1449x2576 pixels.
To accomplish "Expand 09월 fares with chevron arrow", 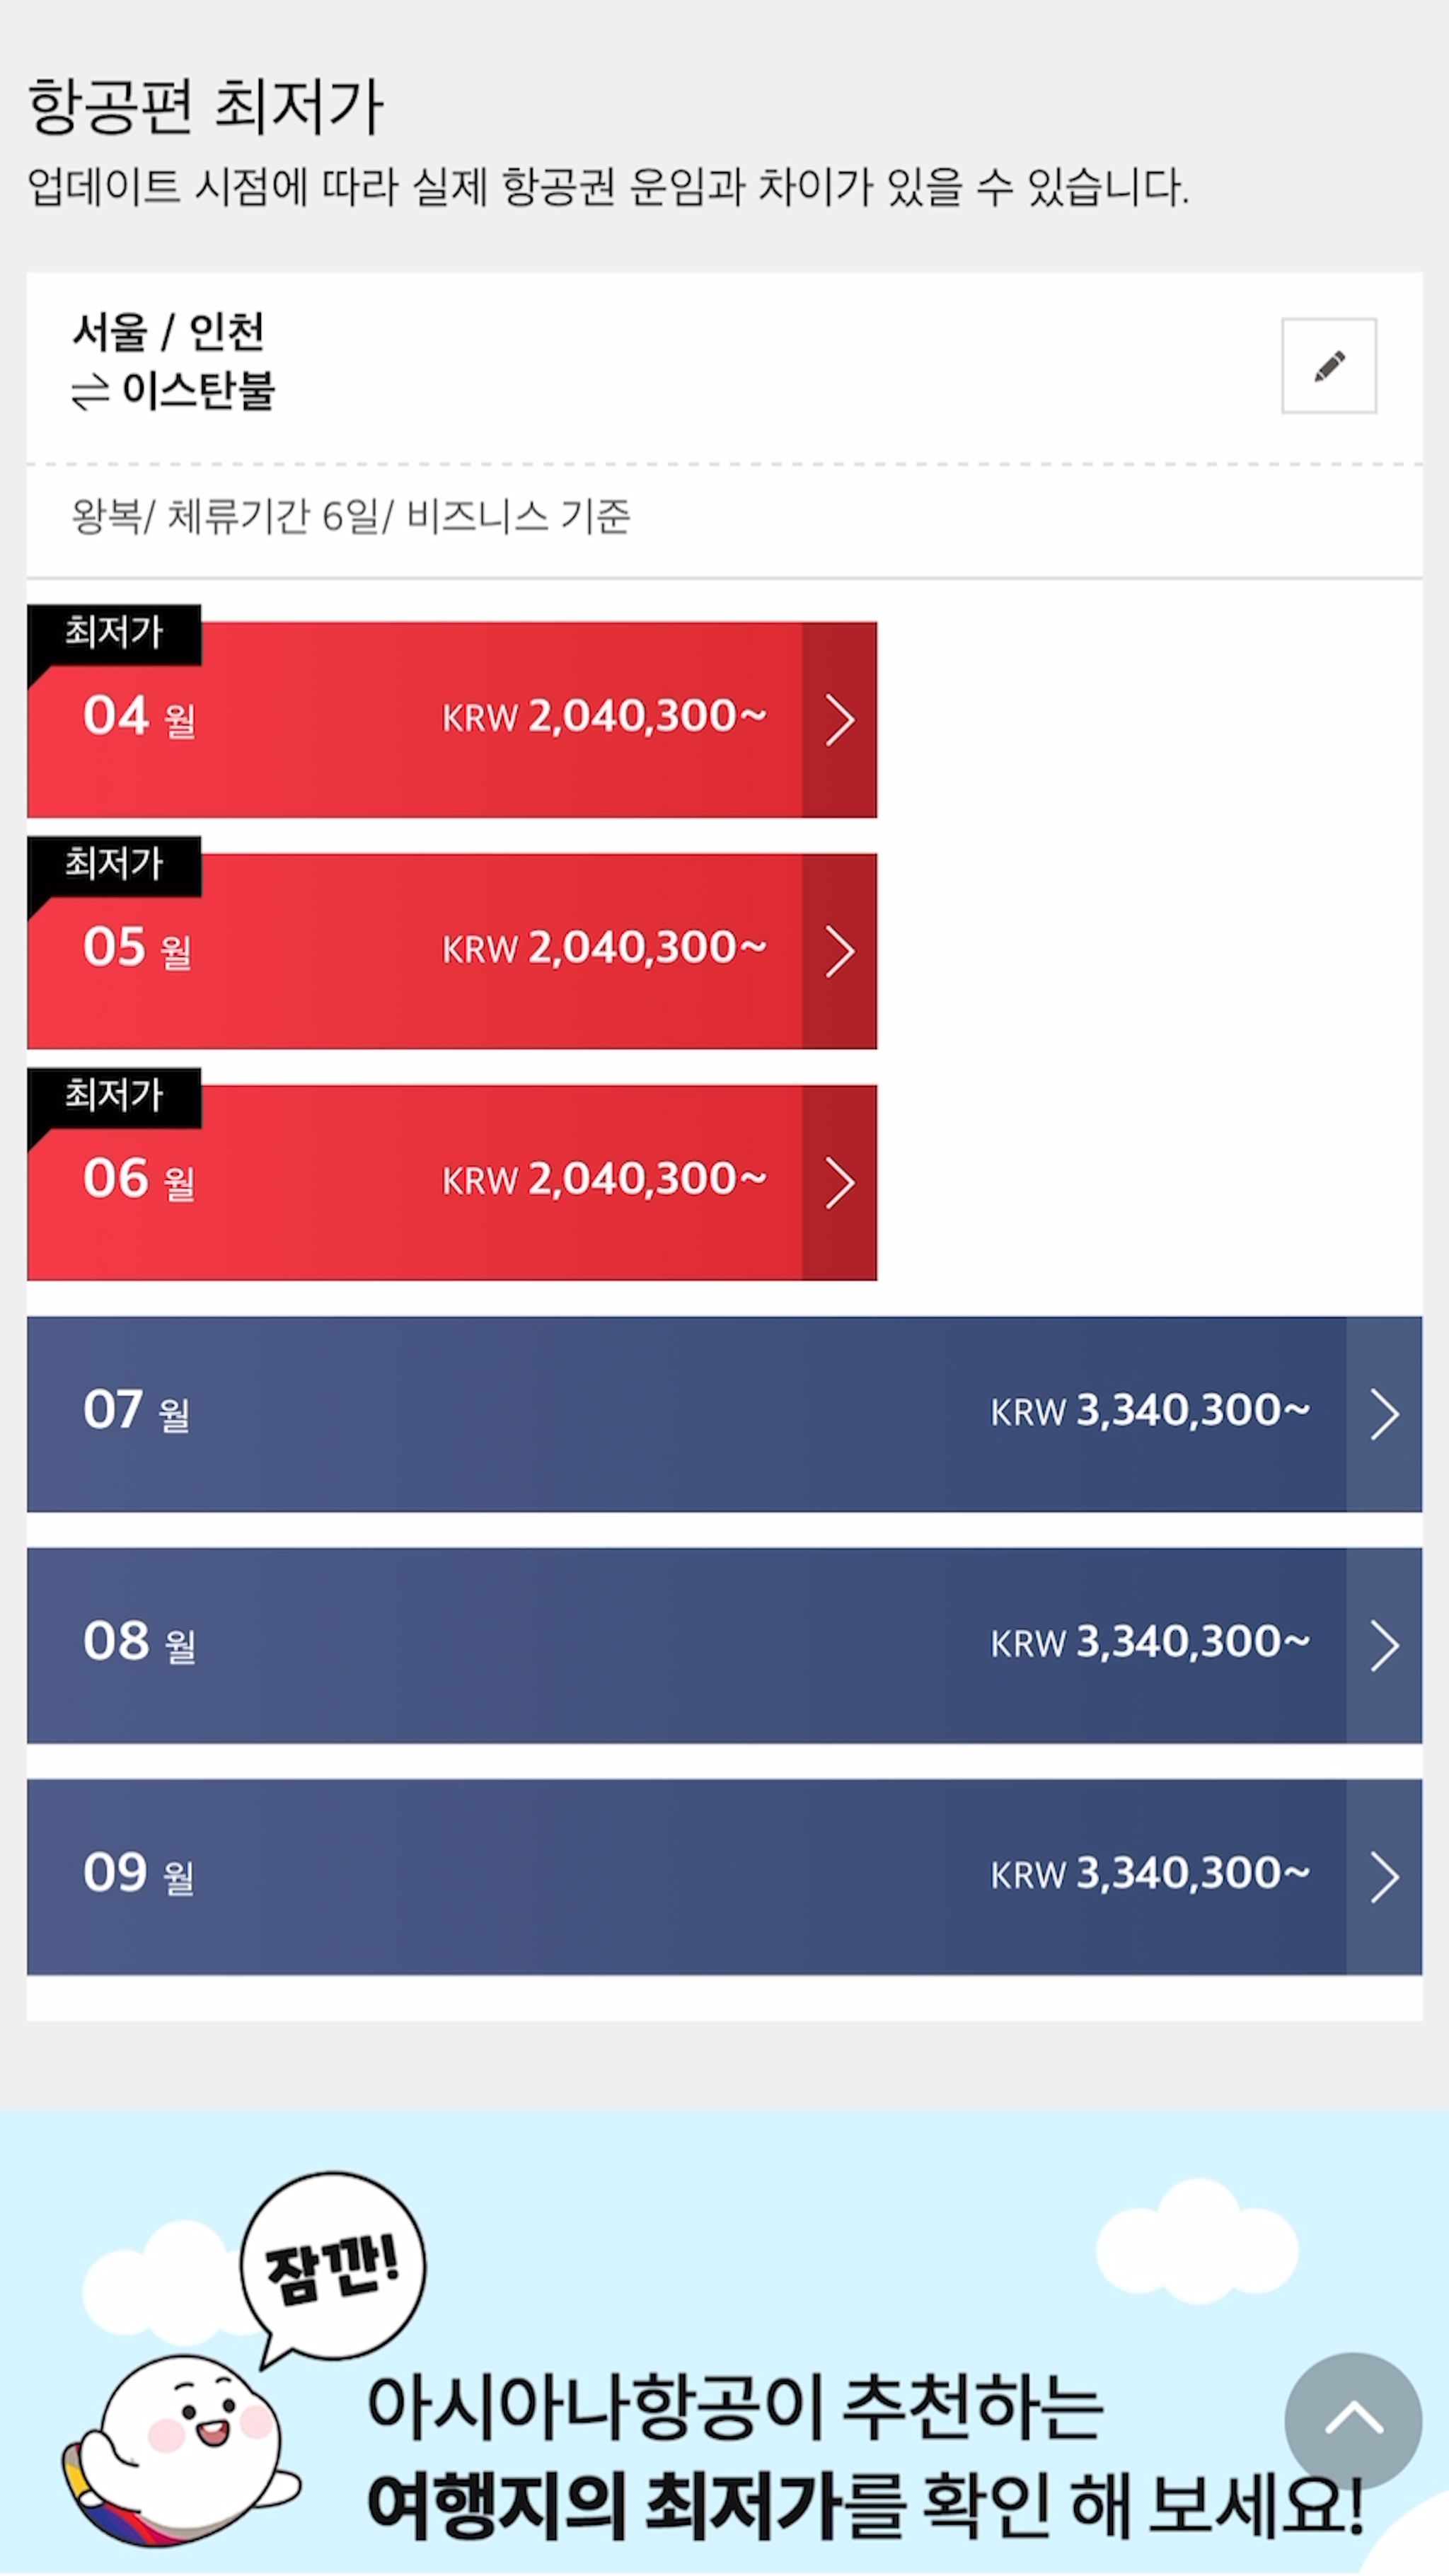I will [1384, 1877].
